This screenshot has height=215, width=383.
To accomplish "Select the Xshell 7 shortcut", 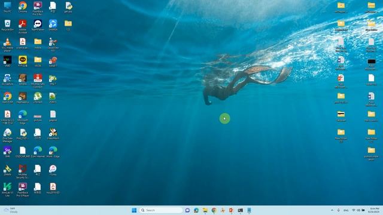I will point(53,62).
